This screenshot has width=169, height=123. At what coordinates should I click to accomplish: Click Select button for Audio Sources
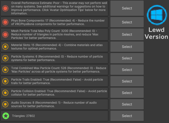tap(127, 104)
